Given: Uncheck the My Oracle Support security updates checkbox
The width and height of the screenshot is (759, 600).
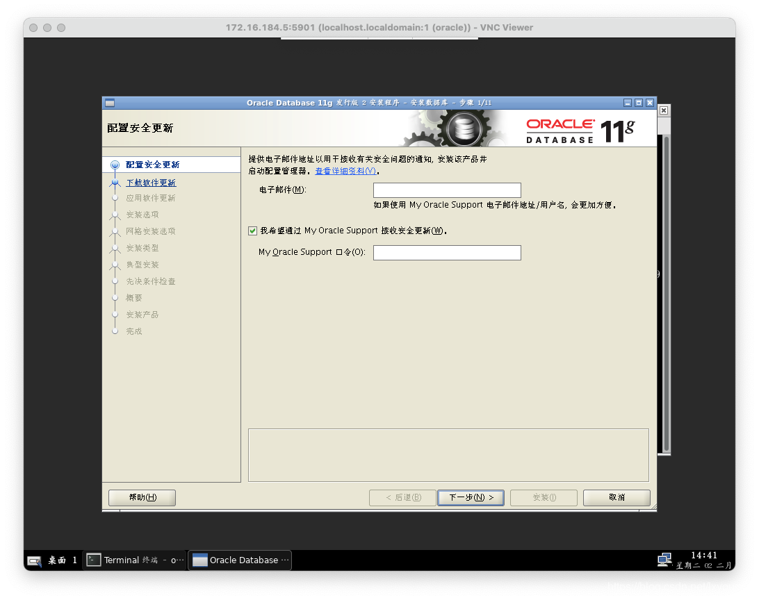Looking at the screenshot, I should (253, 231).
